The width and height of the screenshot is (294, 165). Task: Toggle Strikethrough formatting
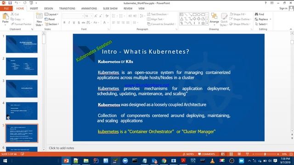(x=83, y=22)
